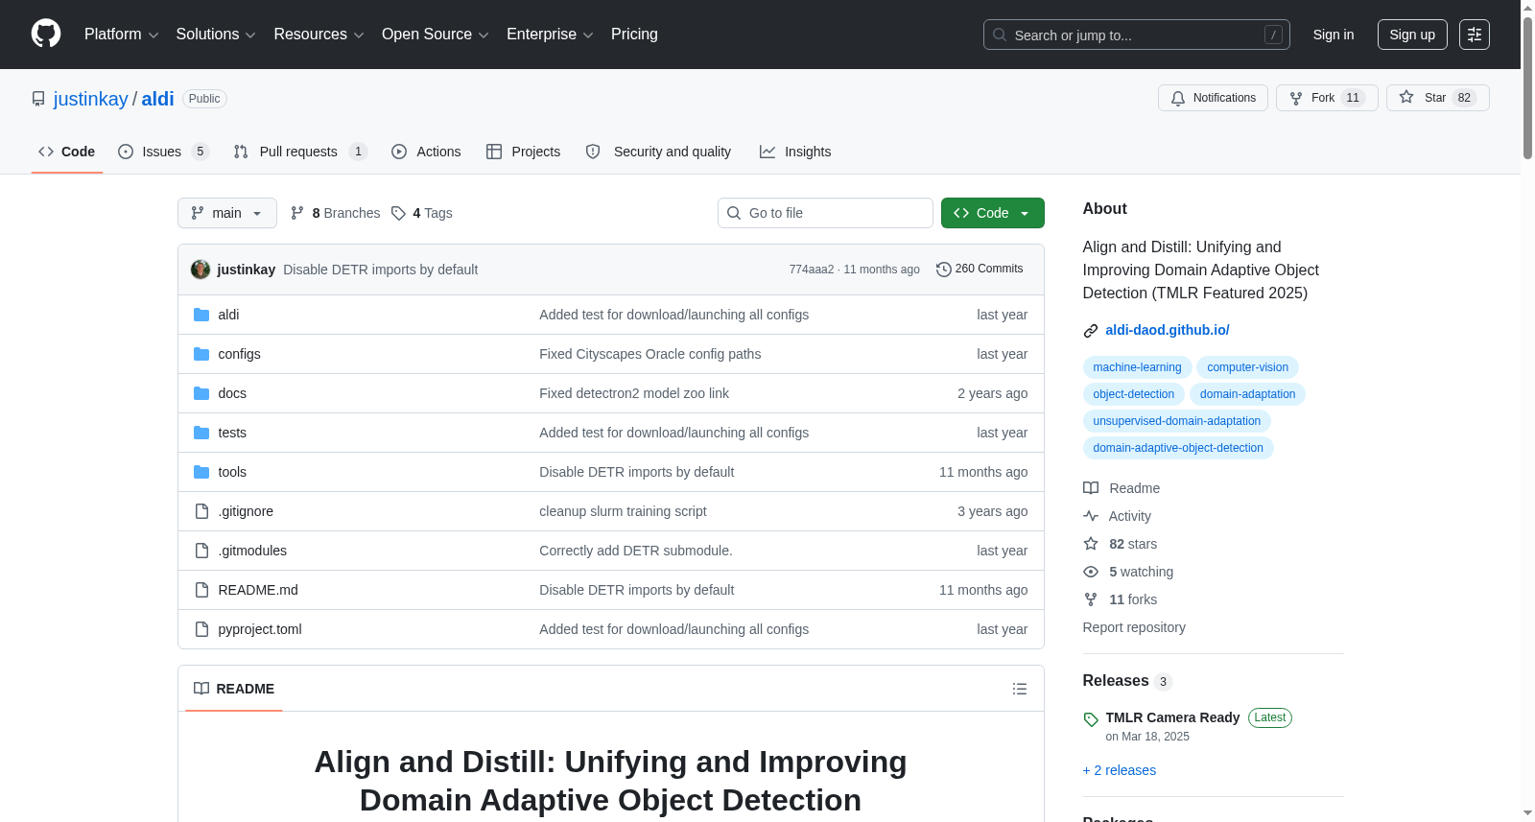
Task: Open the Issues tab
Action: point(163,152)
